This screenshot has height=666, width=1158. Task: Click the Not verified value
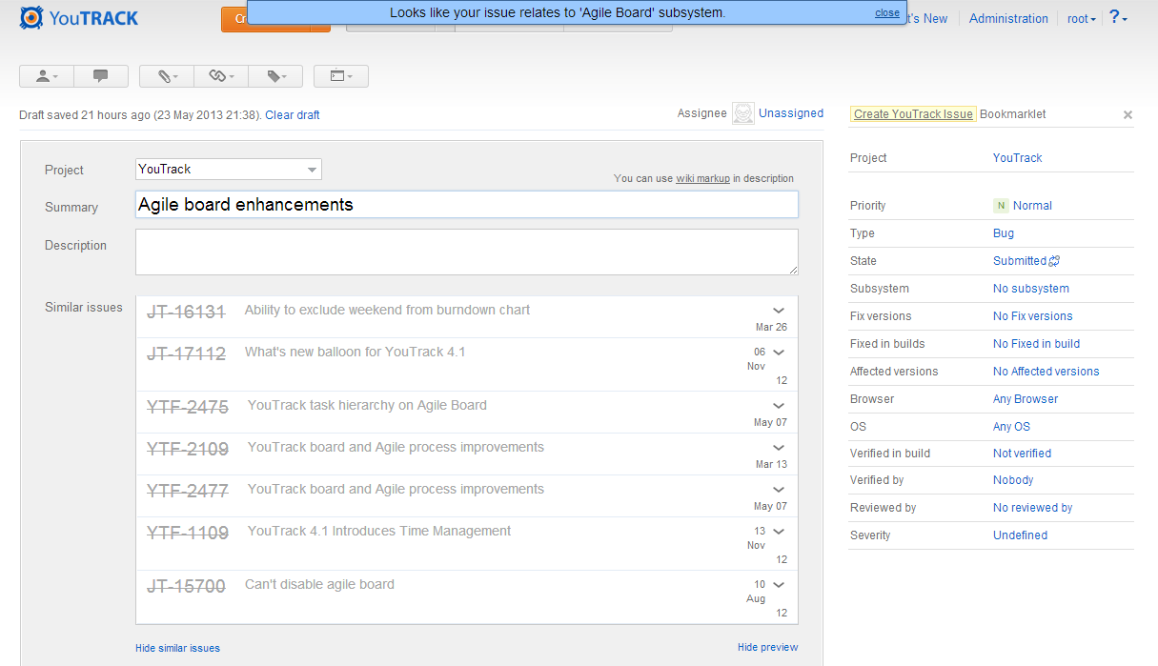(x=1023, y=454)
